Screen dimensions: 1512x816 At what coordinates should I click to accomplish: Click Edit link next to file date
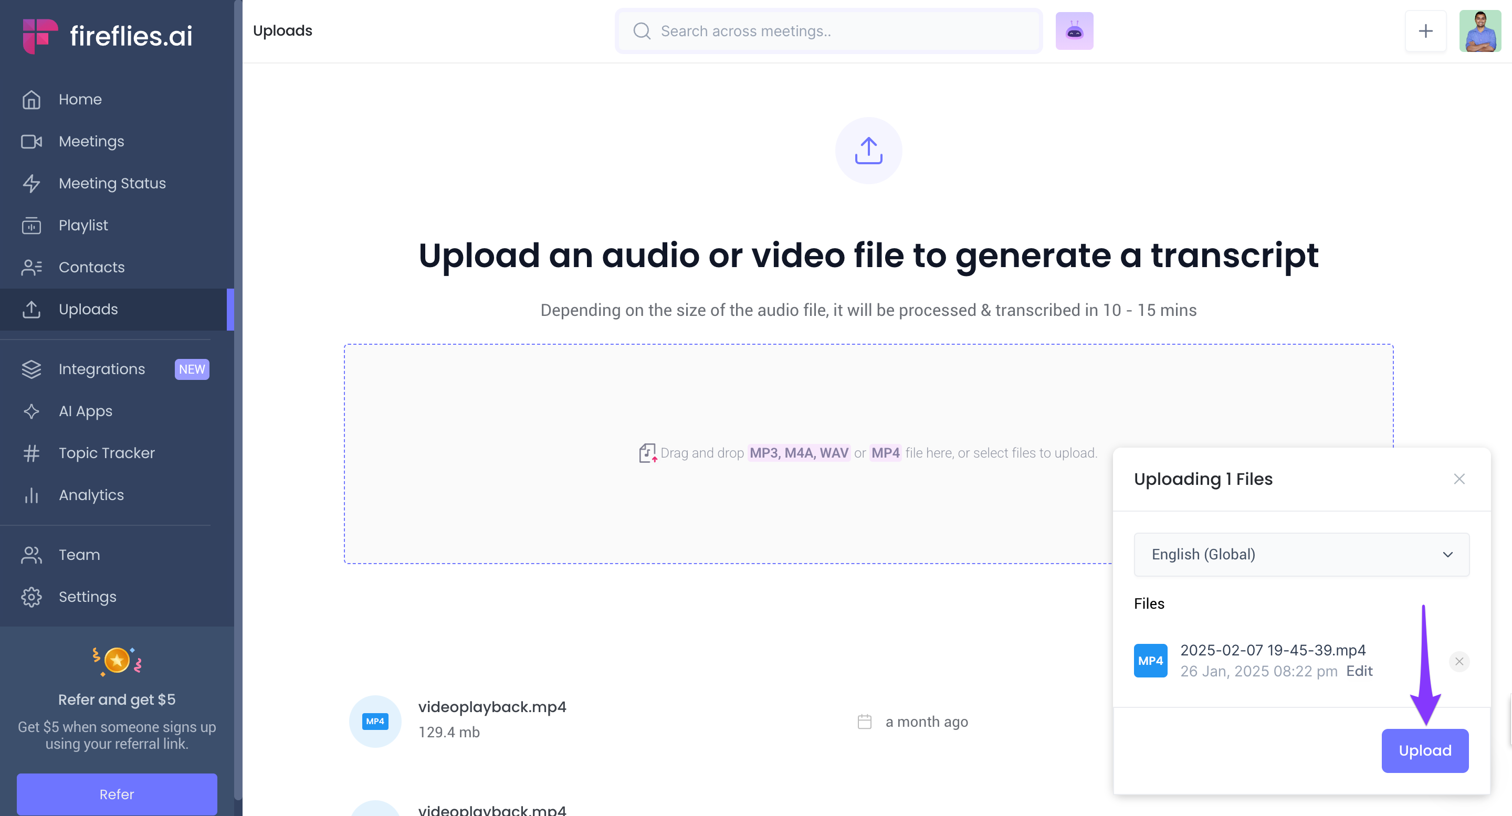[1359, 671]
